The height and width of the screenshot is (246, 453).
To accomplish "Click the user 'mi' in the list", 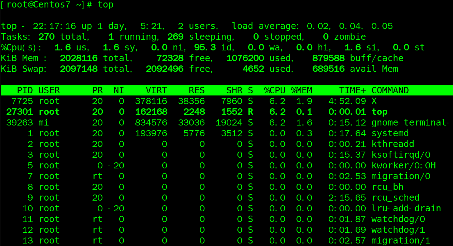I will click(x=44, y=123).
